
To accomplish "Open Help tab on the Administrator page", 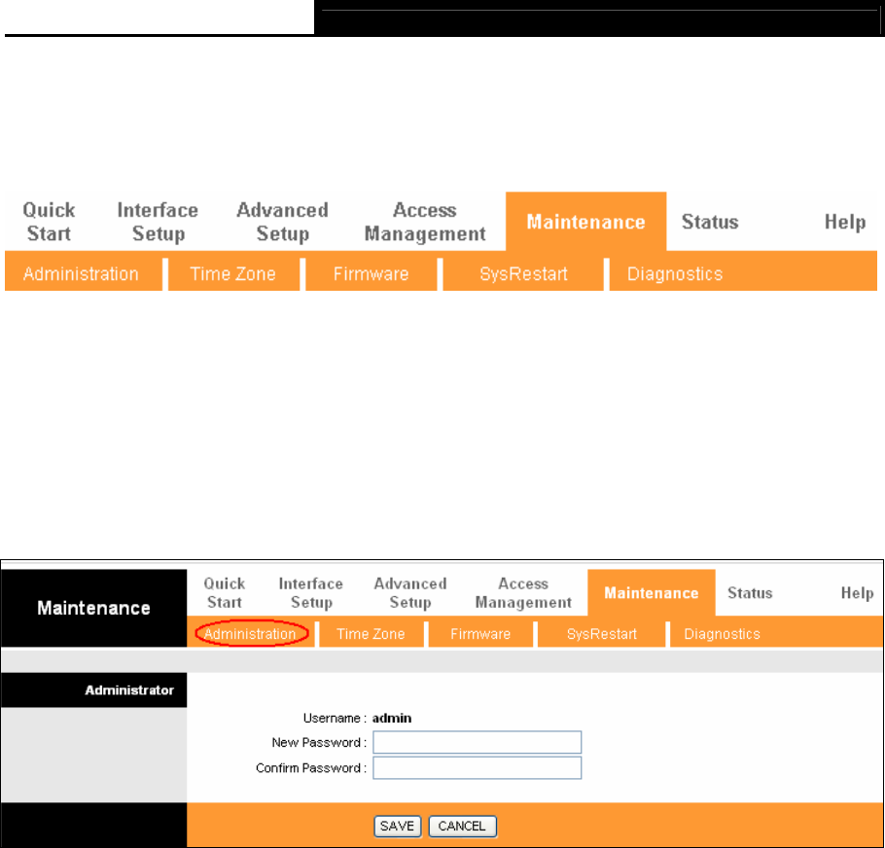I will pos(858,593).
